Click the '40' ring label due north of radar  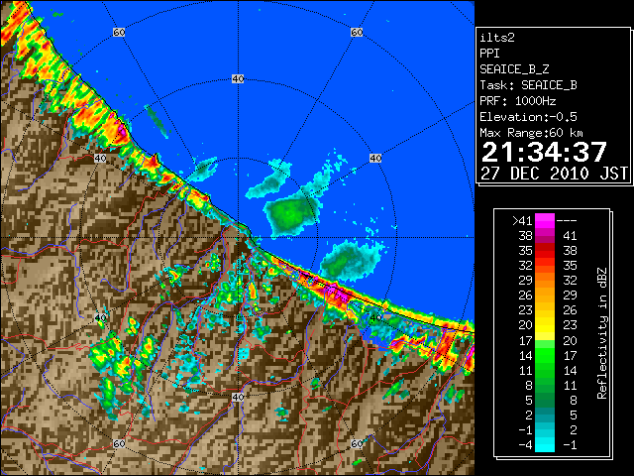(238, 79)
